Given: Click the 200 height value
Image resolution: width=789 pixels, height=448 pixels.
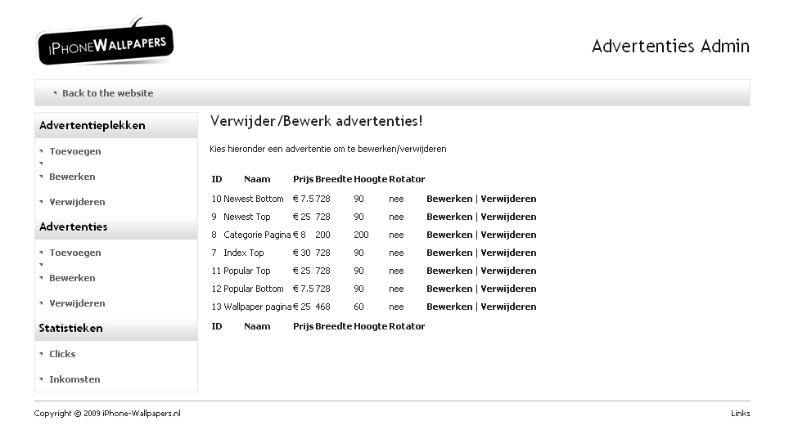Looking at the screenshot, I should click(x=361, y=235).
